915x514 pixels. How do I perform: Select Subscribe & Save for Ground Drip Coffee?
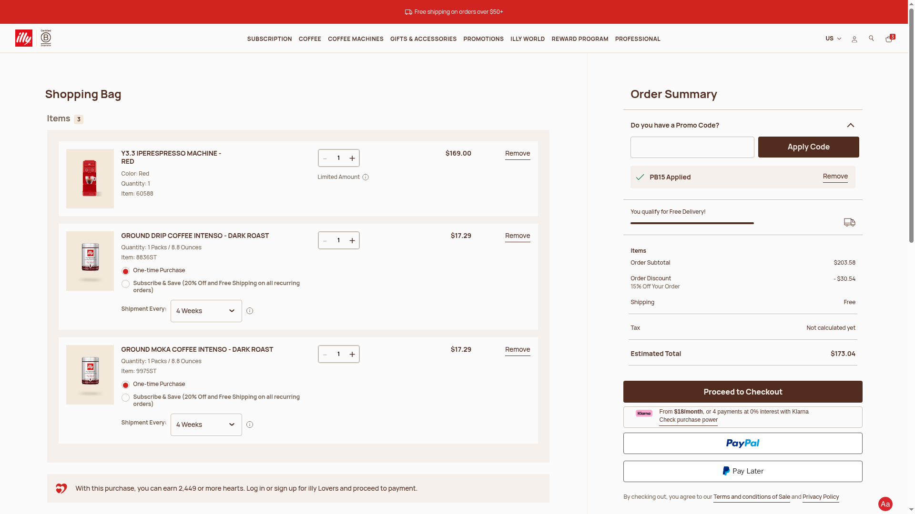[x=125, y=284]
